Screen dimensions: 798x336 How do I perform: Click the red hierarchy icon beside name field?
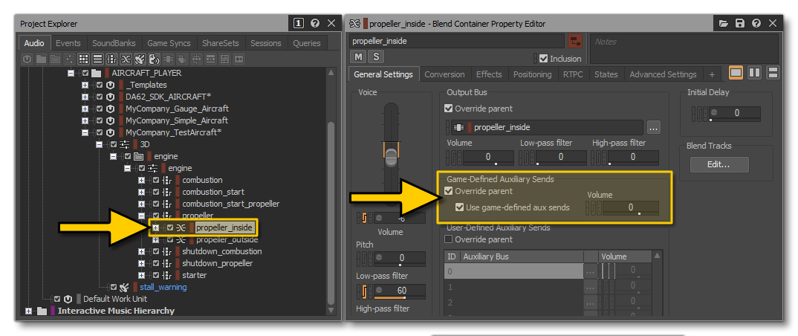(x=574, y=41)
